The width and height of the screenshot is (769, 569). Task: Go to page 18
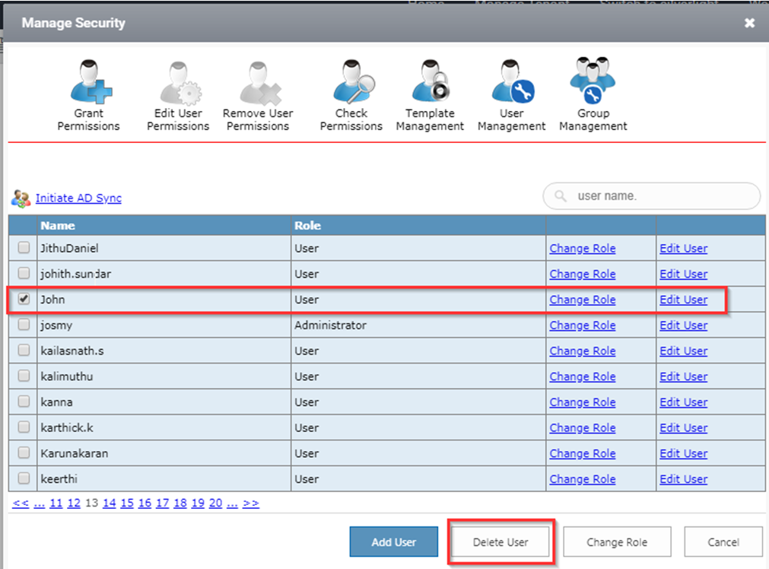tap(180, 504)
